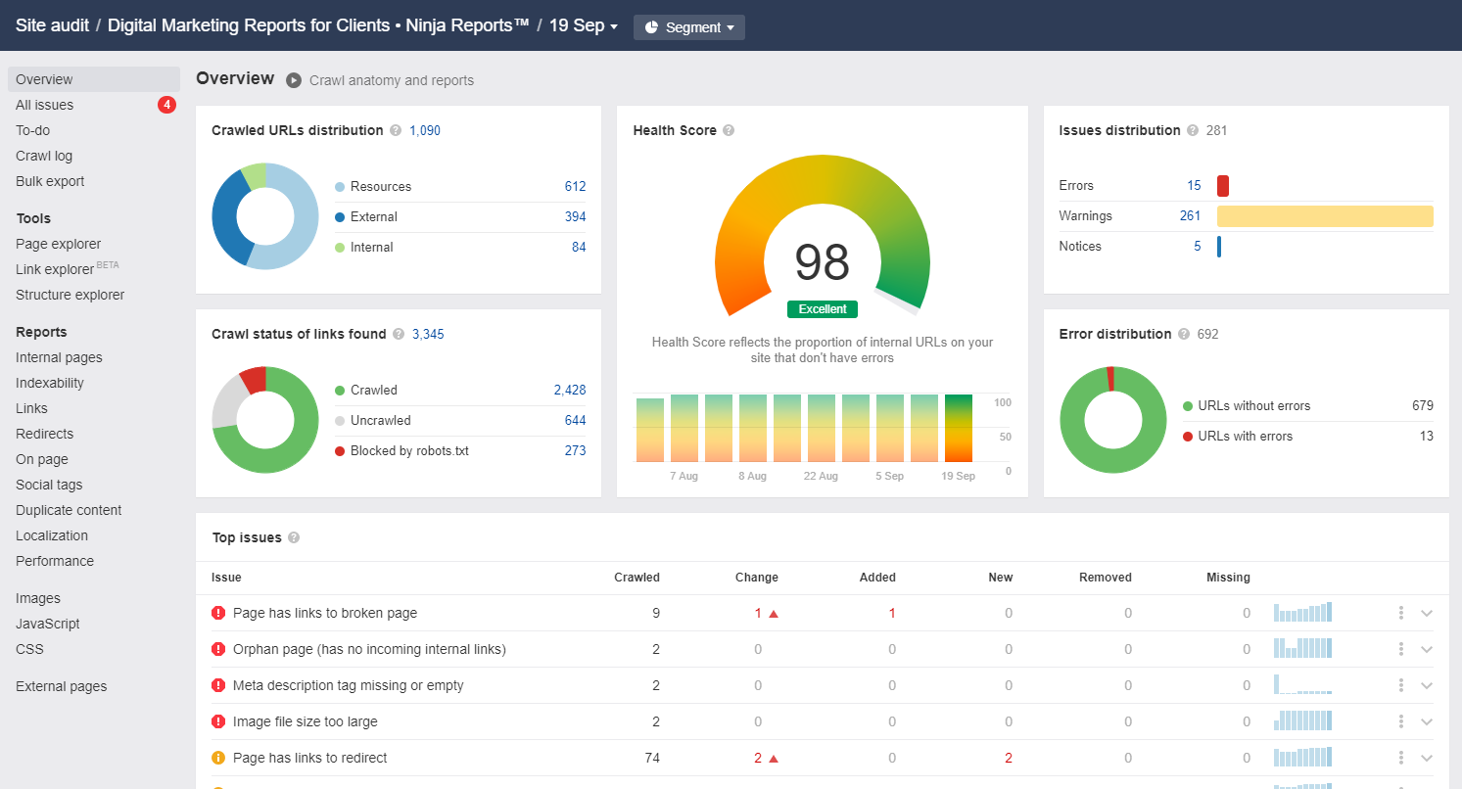Expand the "Image file size too large" issue row
This screenshot has width=1462, height=789.
pos(1426,720)
